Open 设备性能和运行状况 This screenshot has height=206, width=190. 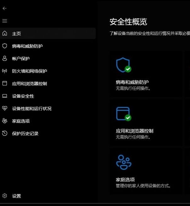tap(32, 109)
